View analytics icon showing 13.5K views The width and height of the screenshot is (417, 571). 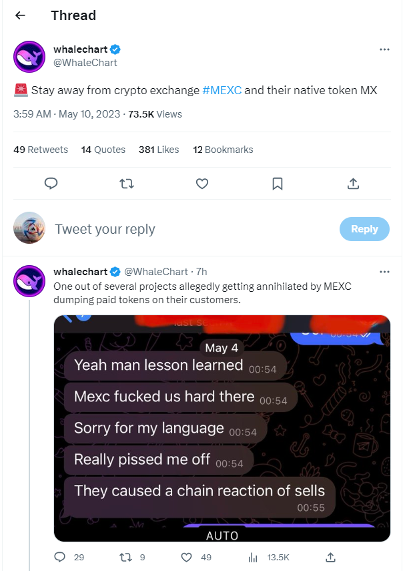tap(253, 557)
